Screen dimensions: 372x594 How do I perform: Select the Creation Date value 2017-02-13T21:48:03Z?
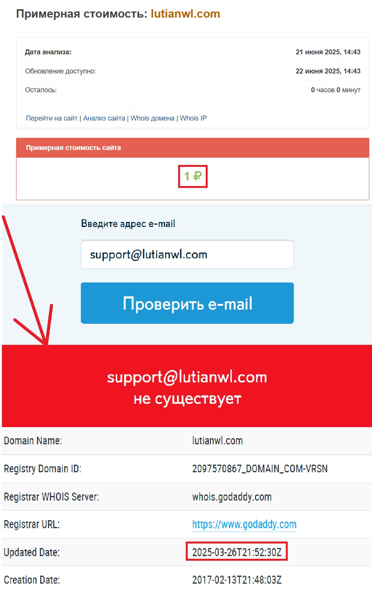(x=237, y=580)
